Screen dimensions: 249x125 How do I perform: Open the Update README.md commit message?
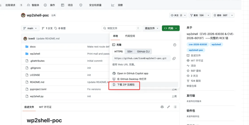[x=48, y=38]
